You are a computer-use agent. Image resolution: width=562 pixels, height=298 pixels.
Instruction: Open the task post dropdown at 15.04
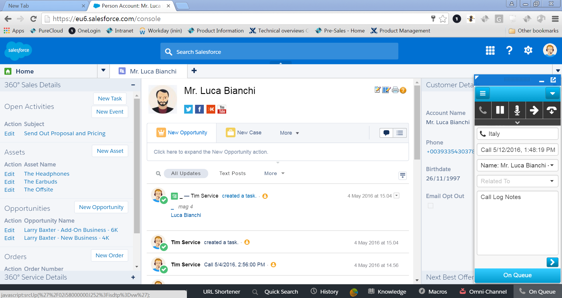[x=397, y=196]
